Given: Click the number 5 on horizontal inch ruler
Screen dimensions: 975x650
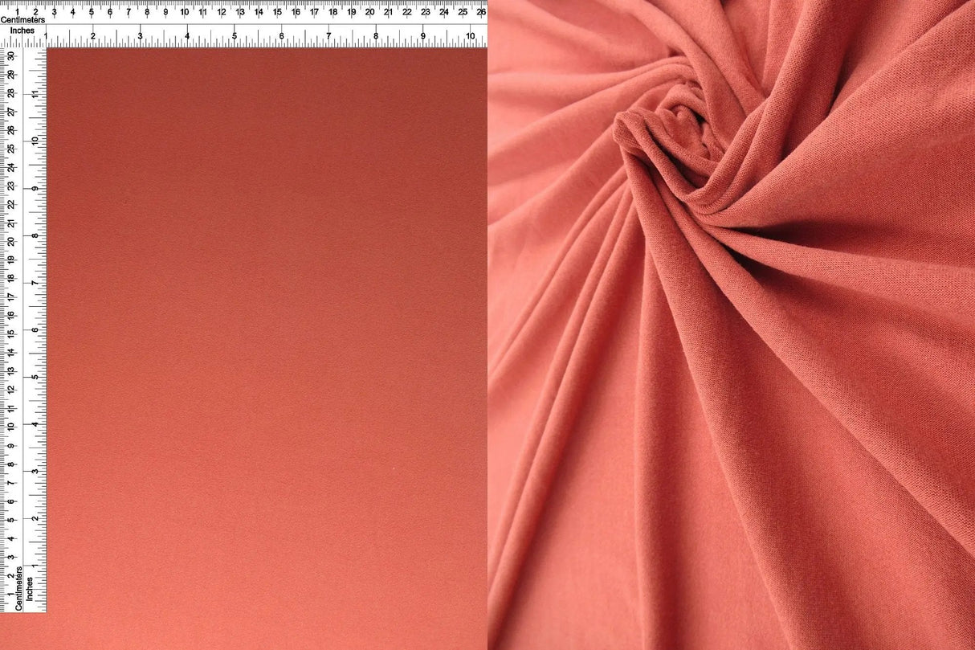Looking at the screenshot, I should click(x=235, y=37).
